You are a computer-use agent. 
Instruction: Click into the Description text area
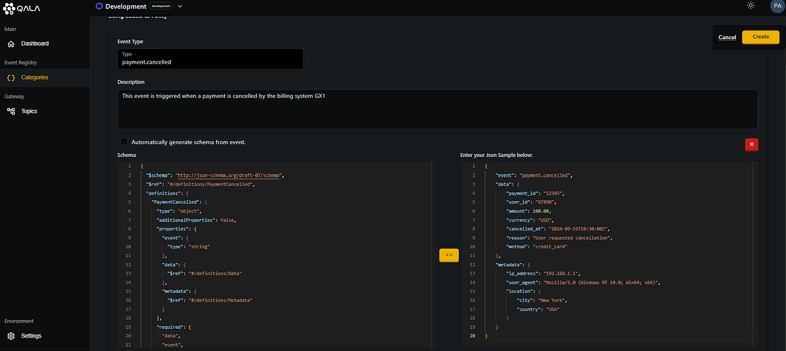click(x=437, y=109)
